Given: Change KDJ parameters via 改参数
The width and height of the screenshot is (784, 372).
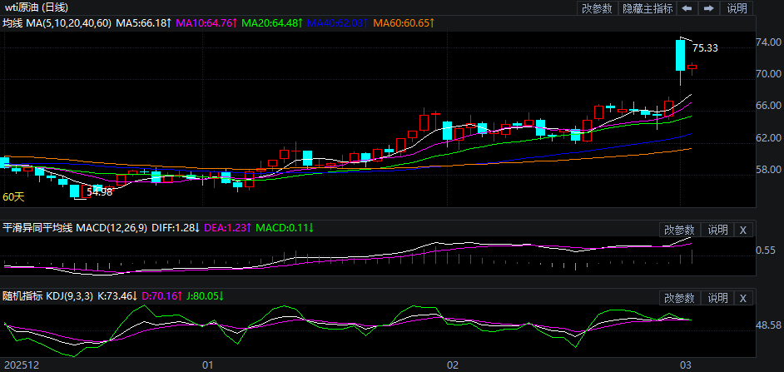Looking at the screenshot, I should [679, 297].
